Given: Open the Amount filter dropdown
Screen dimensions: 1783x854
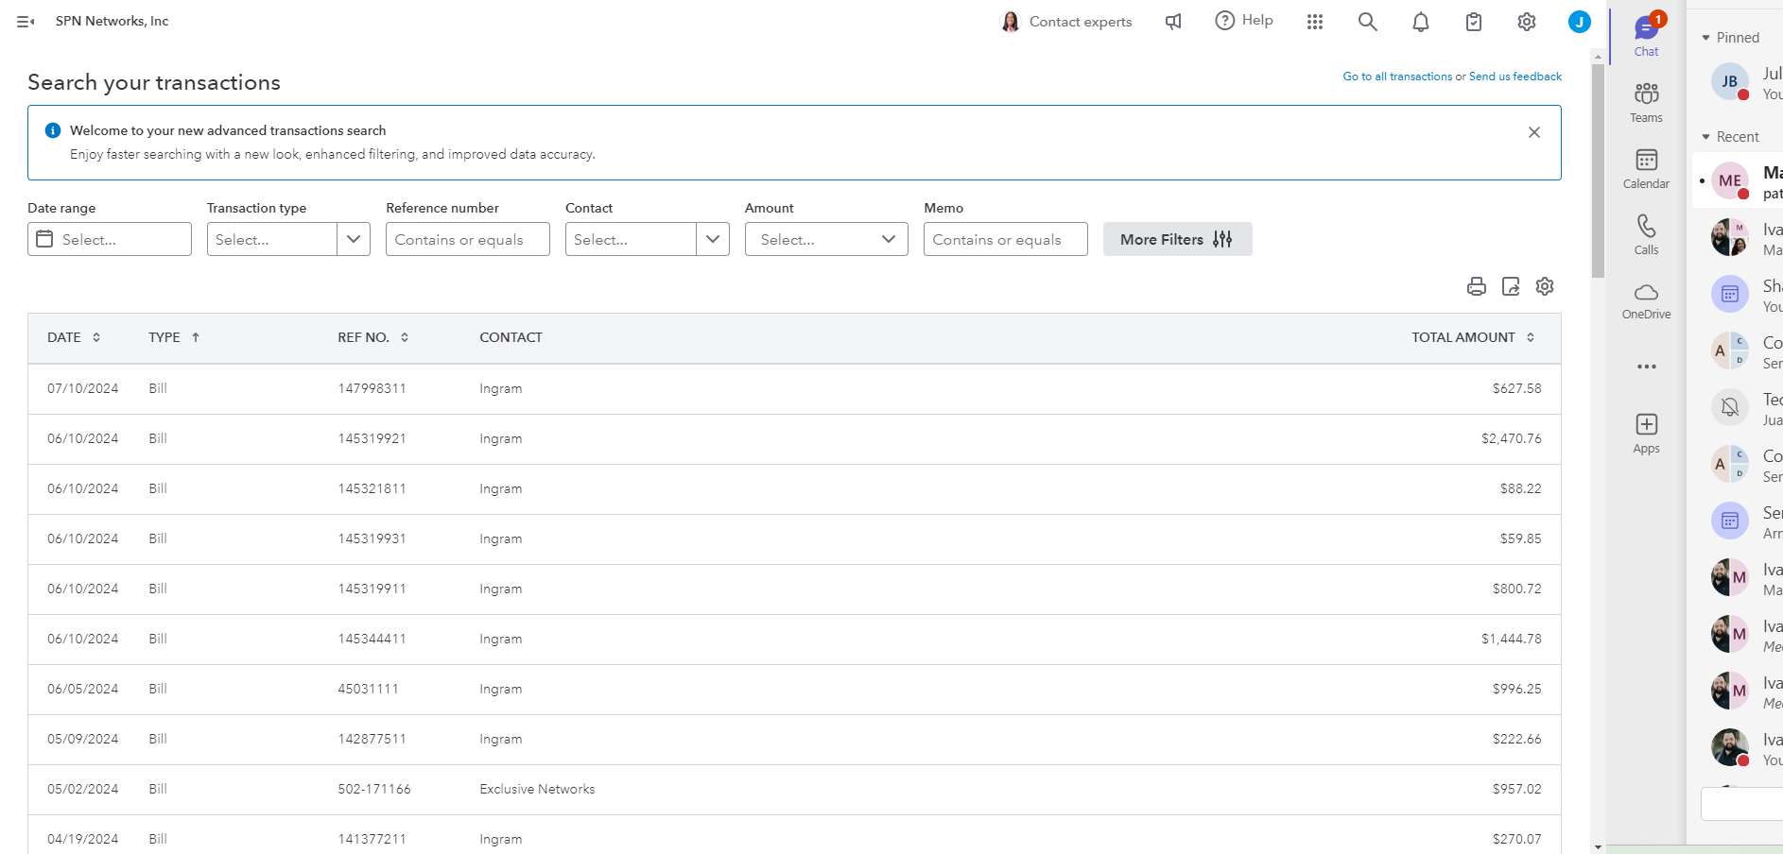Looking at the screenshot, I should (826, 239).
